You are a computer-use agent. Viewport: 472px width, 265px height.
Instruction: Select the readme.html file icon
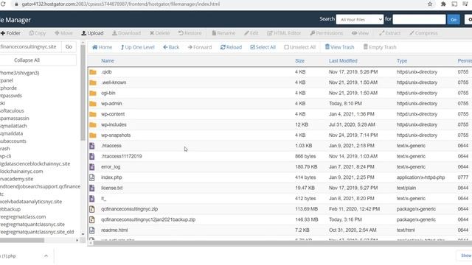coord(92,230)
